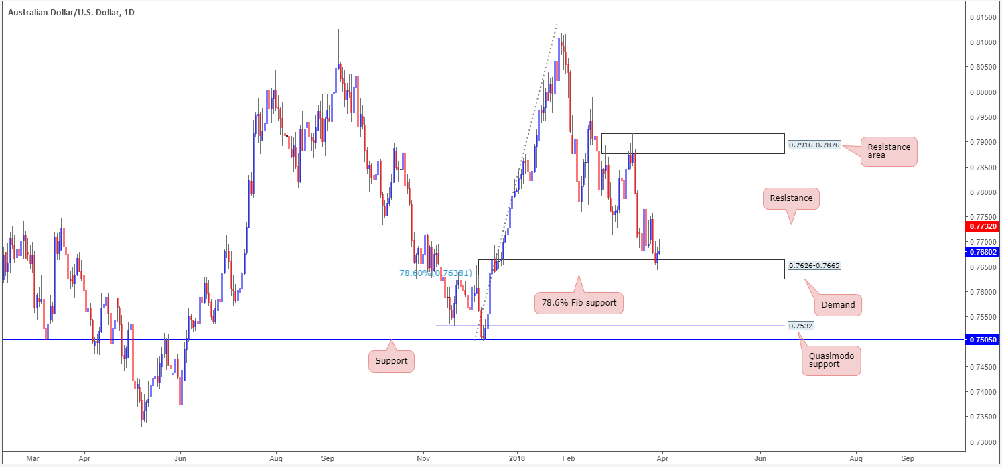Click the 0.74500 price axis label
The height and width of the screenshot is (467, 1002).
tap(983, 367)
